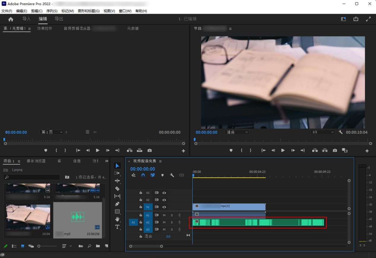Click Overwrite button in Source monitor
The image size is (376, 258).
pos(140,151)
